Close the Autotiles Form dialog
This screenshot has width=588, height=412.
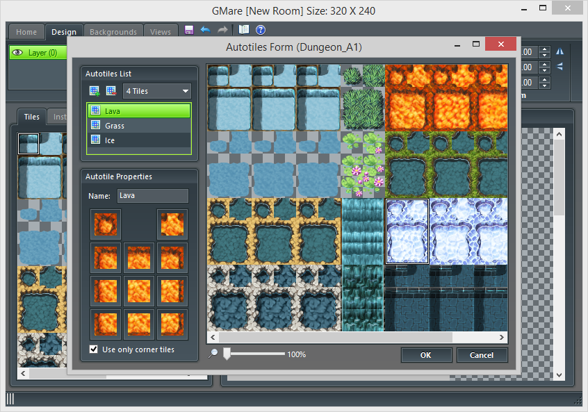point(500,44)
